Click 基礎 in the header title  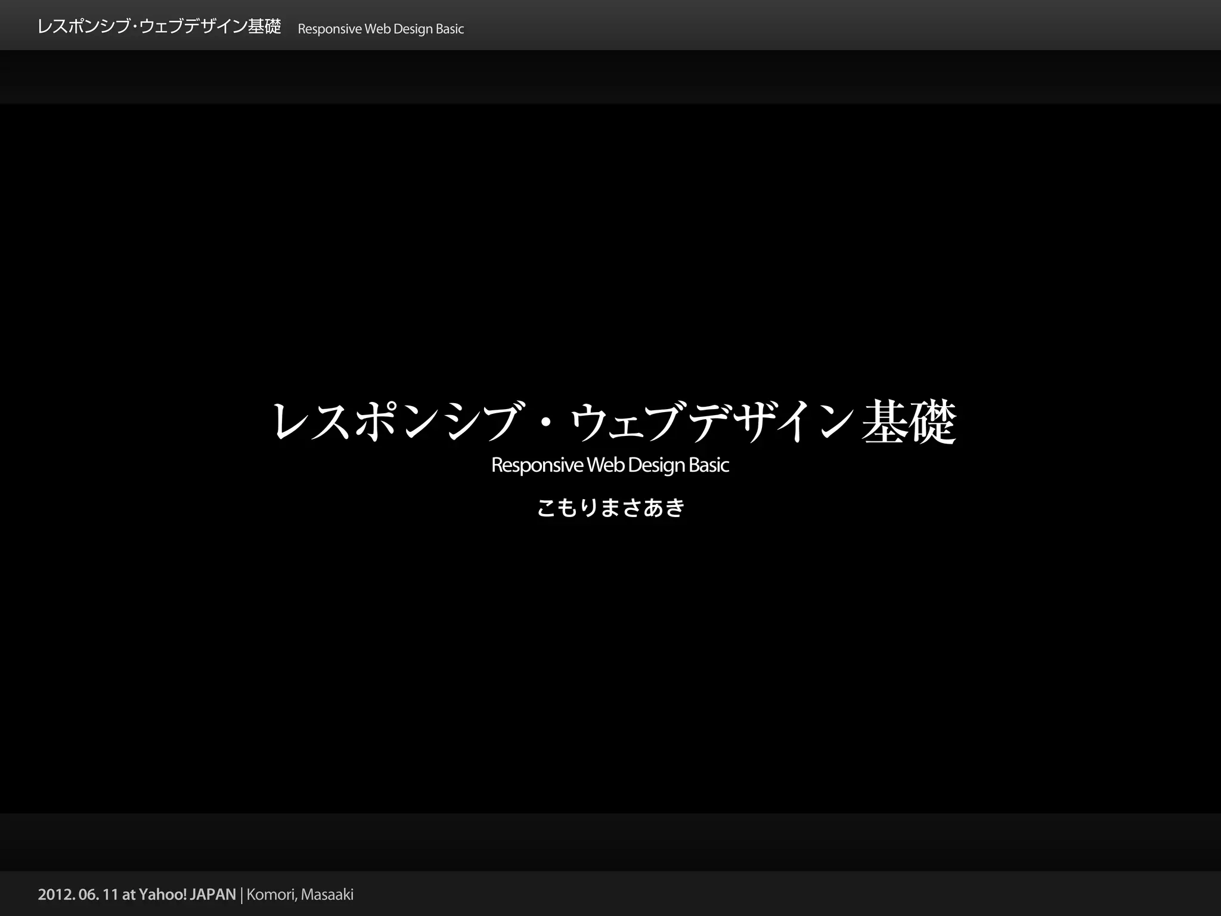[x=264, y=27]
